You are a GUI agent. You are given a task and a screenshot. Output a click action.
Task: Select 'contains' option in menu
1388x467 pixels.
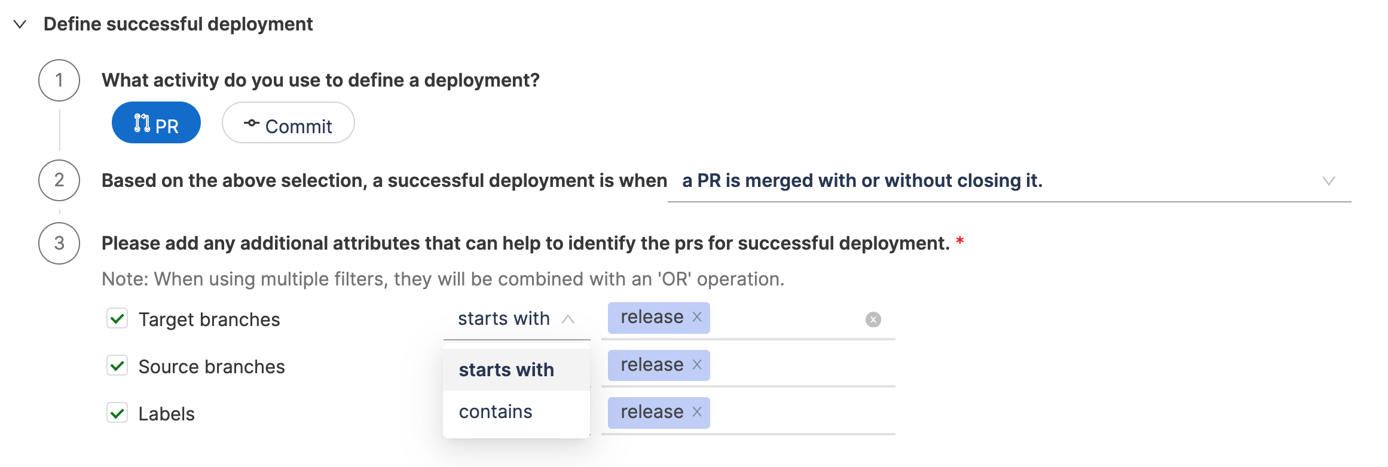[496, 411]
